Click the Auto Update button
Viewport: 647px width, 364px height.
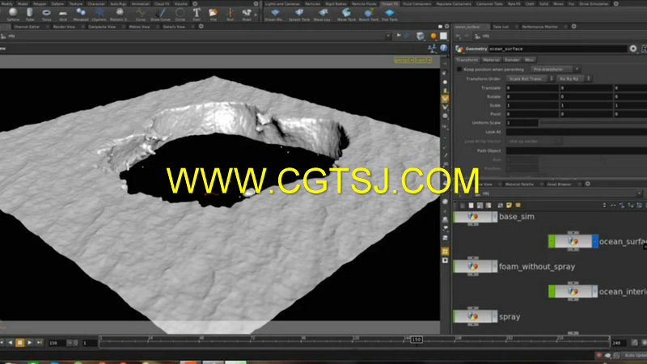pyautogui.click(x=635, y=355)
